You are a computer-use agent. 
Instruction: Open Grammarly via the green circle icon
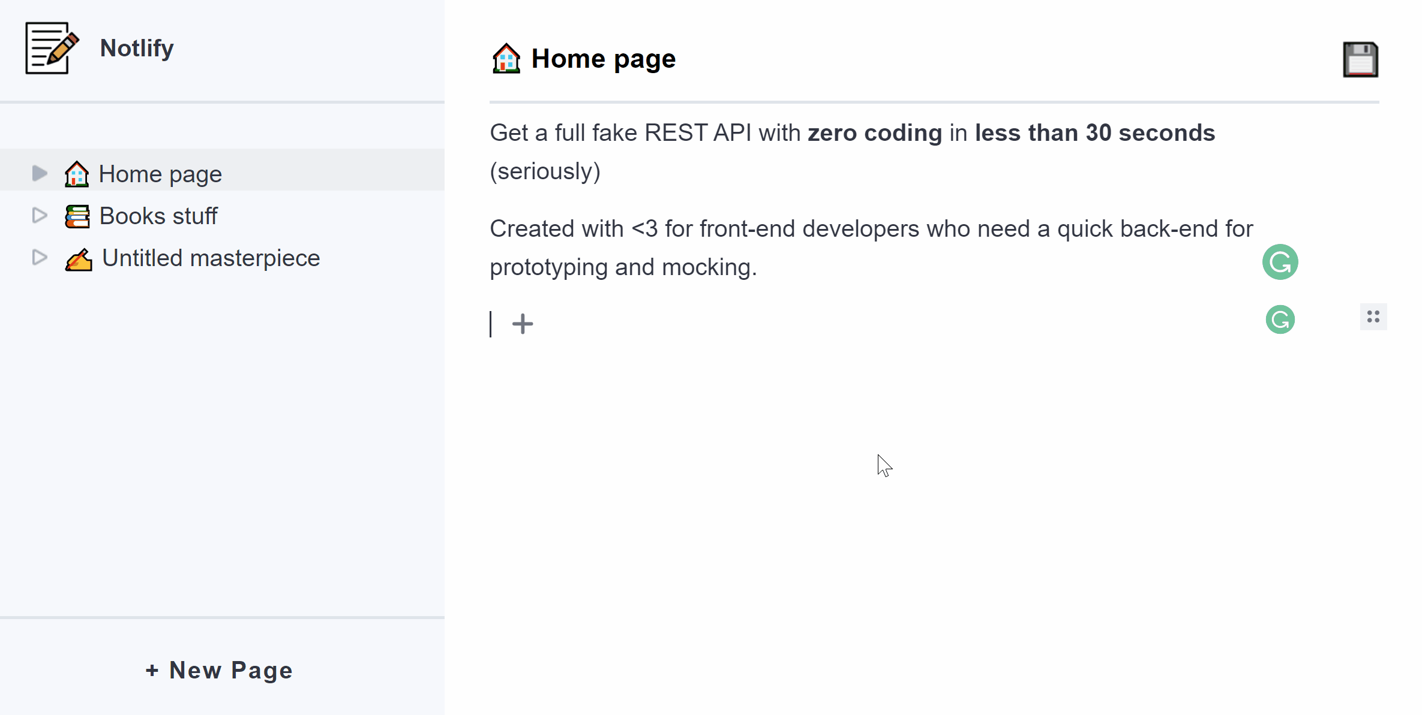point(1280,261)
